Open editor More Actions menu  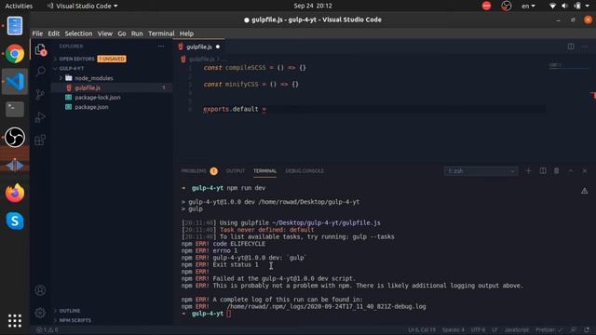pos(585,47)
